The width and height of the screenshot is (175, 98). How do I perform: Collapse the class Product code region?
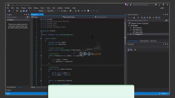[x=41, y=38]
